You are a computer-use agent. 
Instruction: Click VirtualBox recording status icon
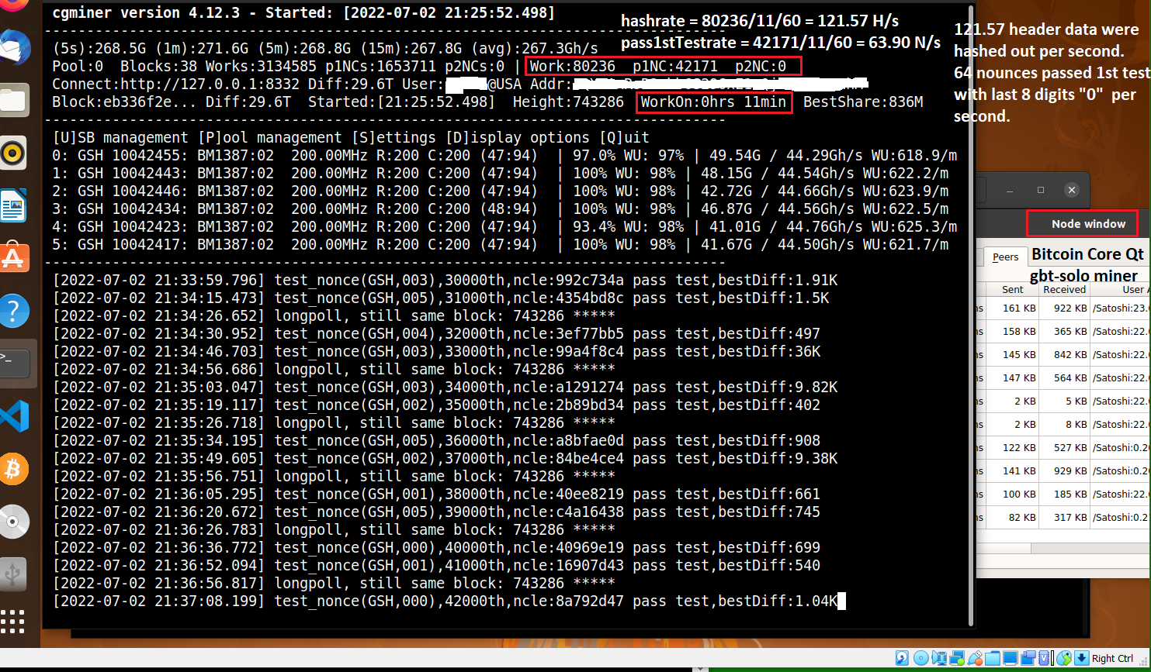(1028, 658)
